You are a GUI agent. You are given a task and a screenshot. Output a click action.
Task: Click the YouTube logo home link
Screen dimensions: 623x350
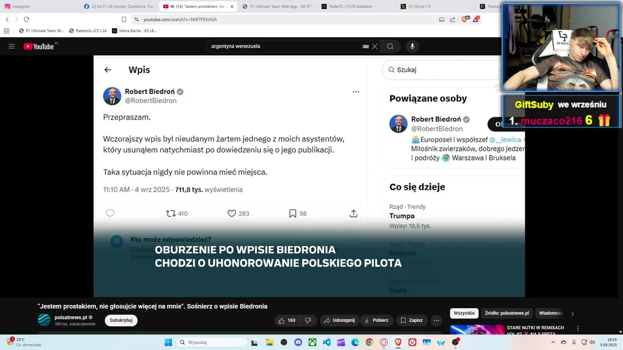[x=39, y=46]
